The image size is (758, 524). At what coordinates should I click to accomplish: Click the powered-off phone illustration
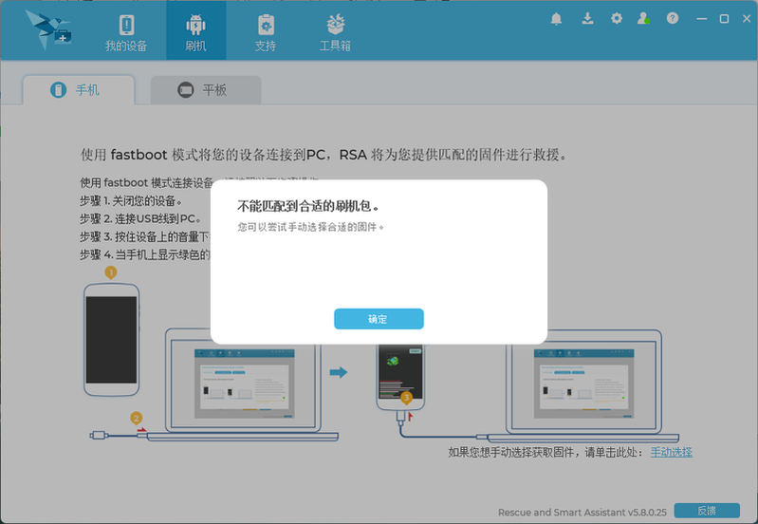click(x=112, y=340)
